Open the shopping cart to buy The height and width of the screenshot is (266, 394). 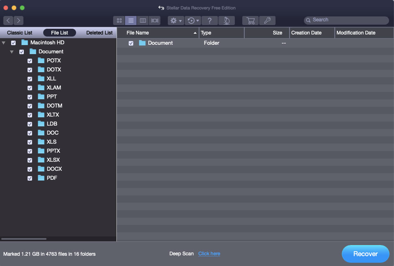click(250, 21)
